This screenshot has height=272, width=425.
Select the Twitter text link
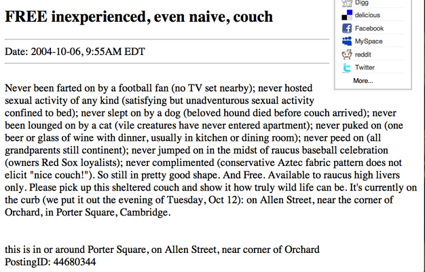pyautogui.click(x=365, y=67)
